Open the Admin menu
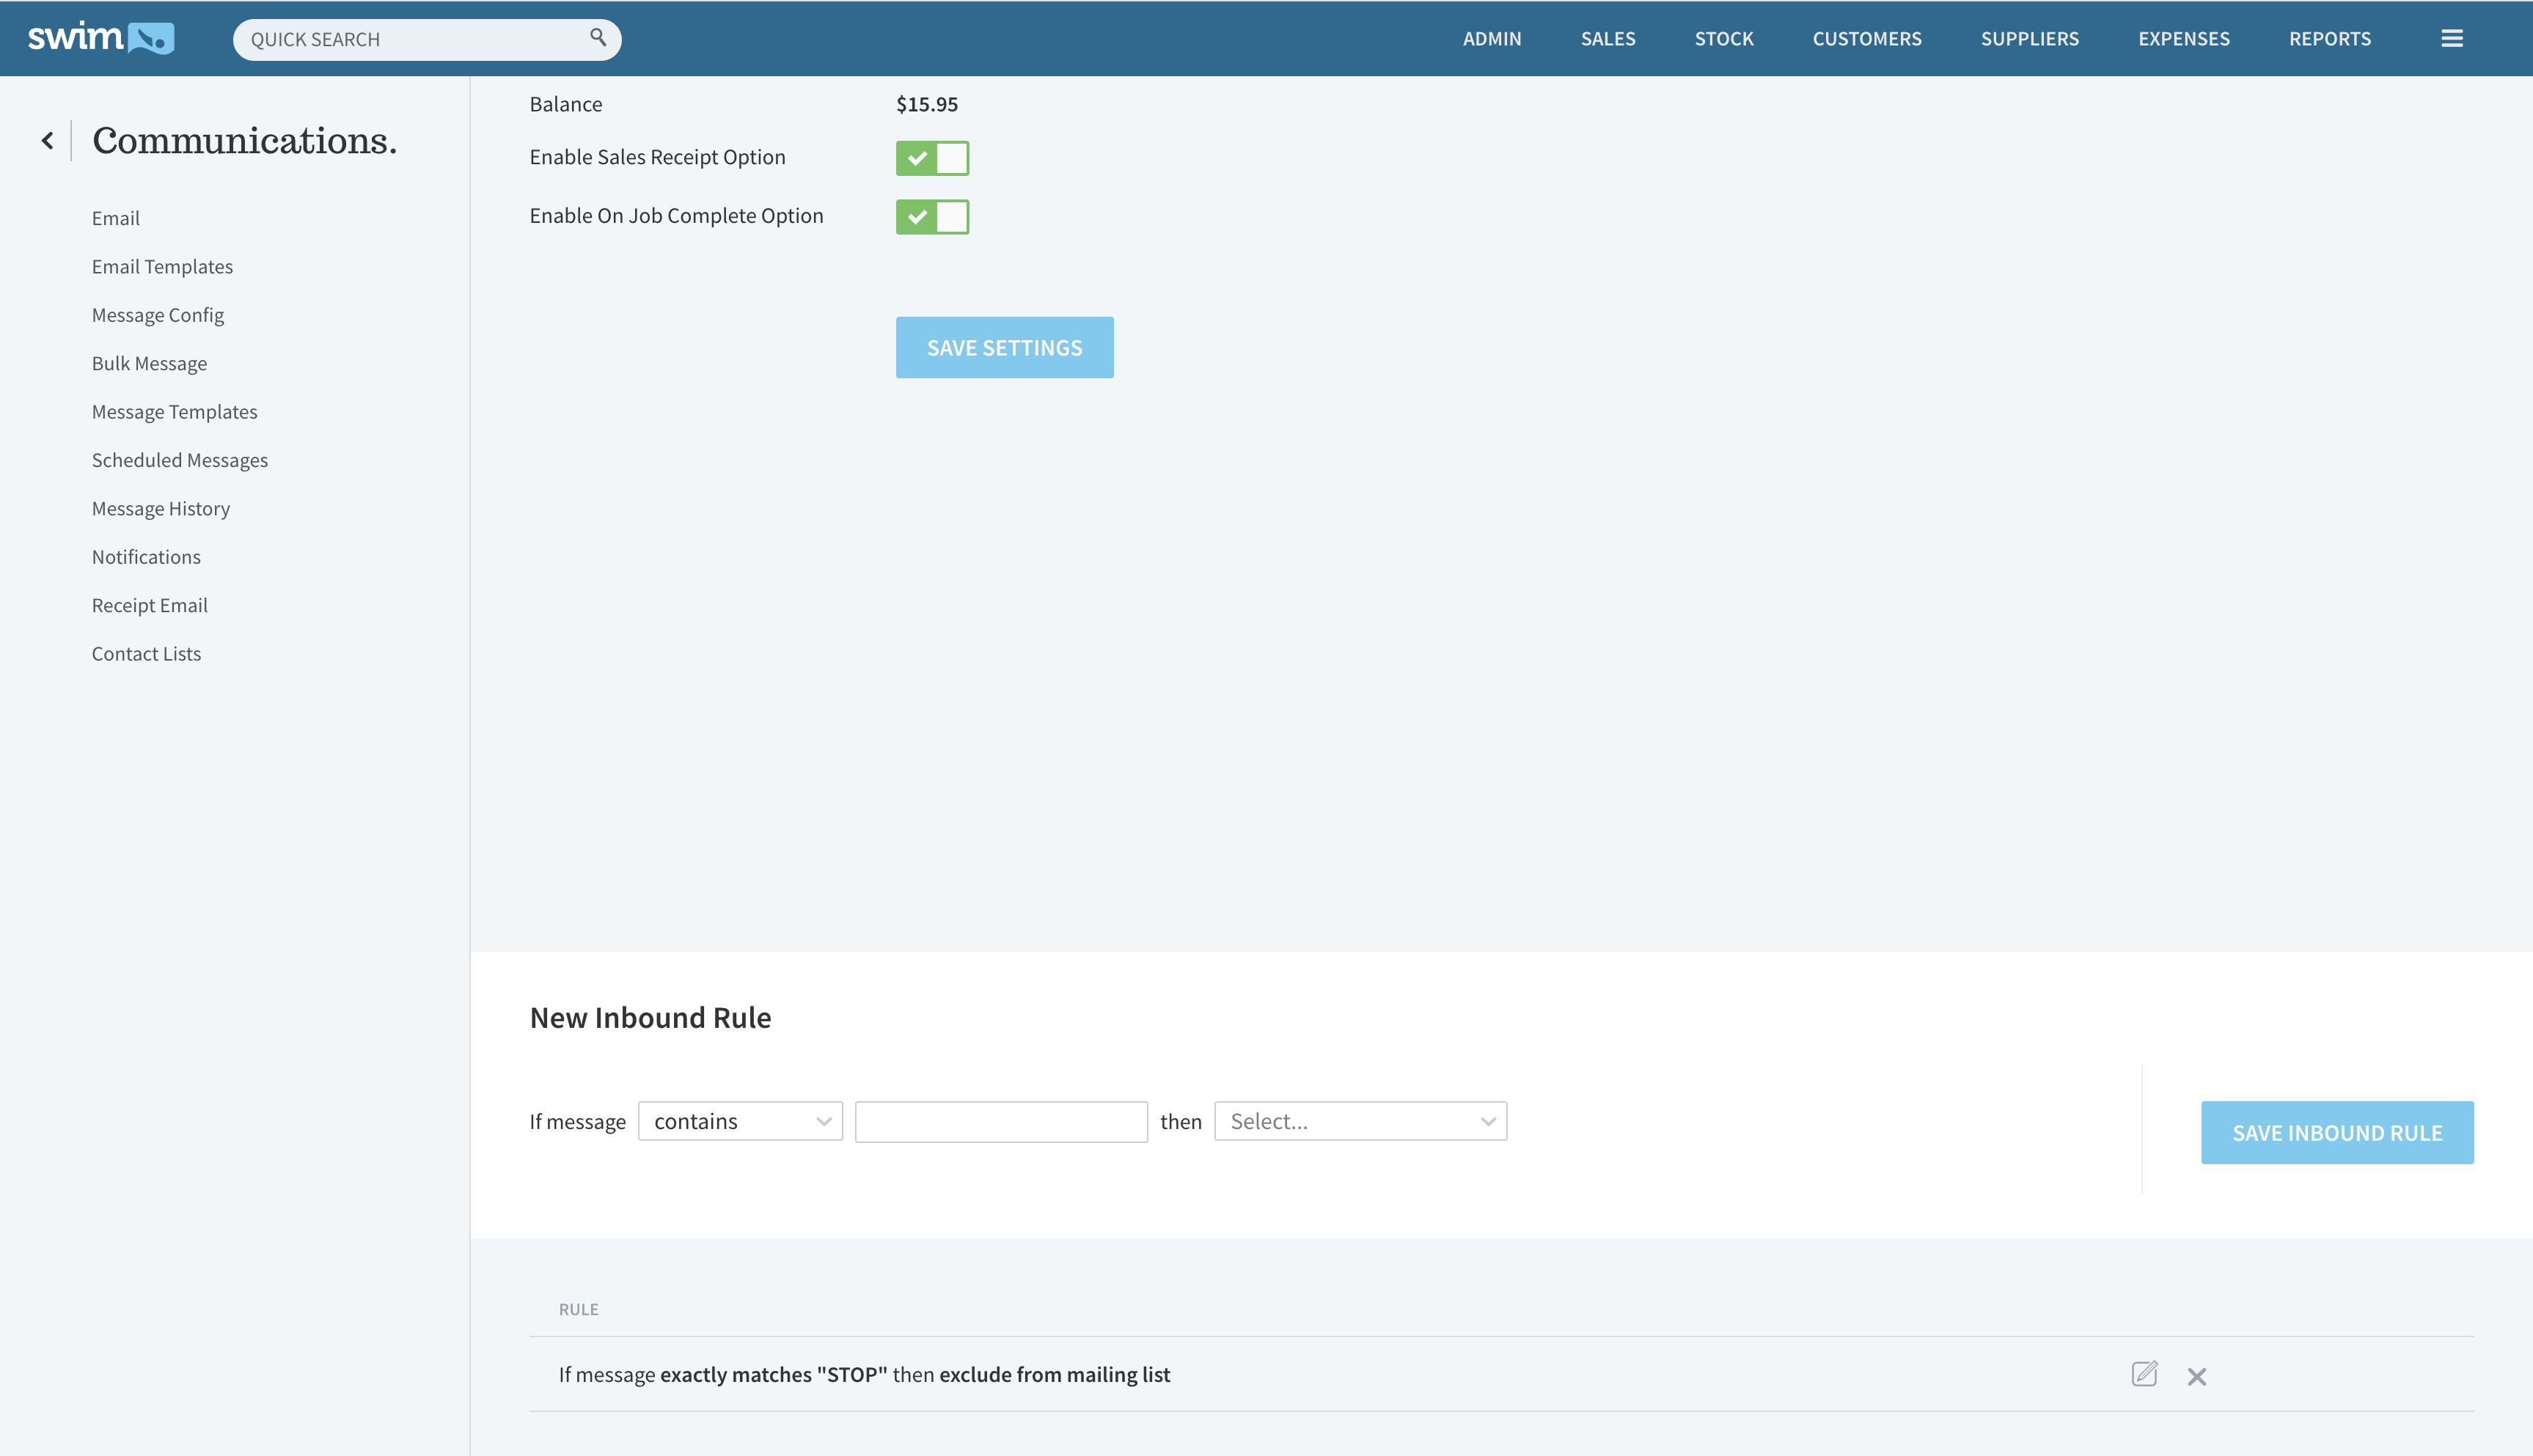Screen dimensions: 2533x1456 click(1491, 39)
